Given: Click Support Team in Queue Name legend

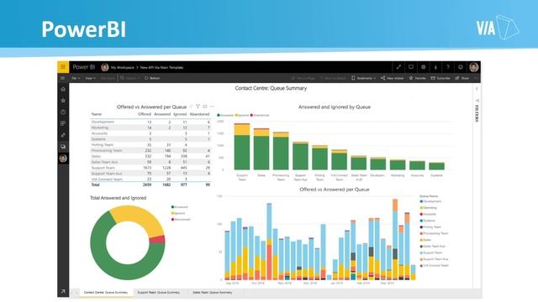Looking at the screenshot, I should click(431, 253).
